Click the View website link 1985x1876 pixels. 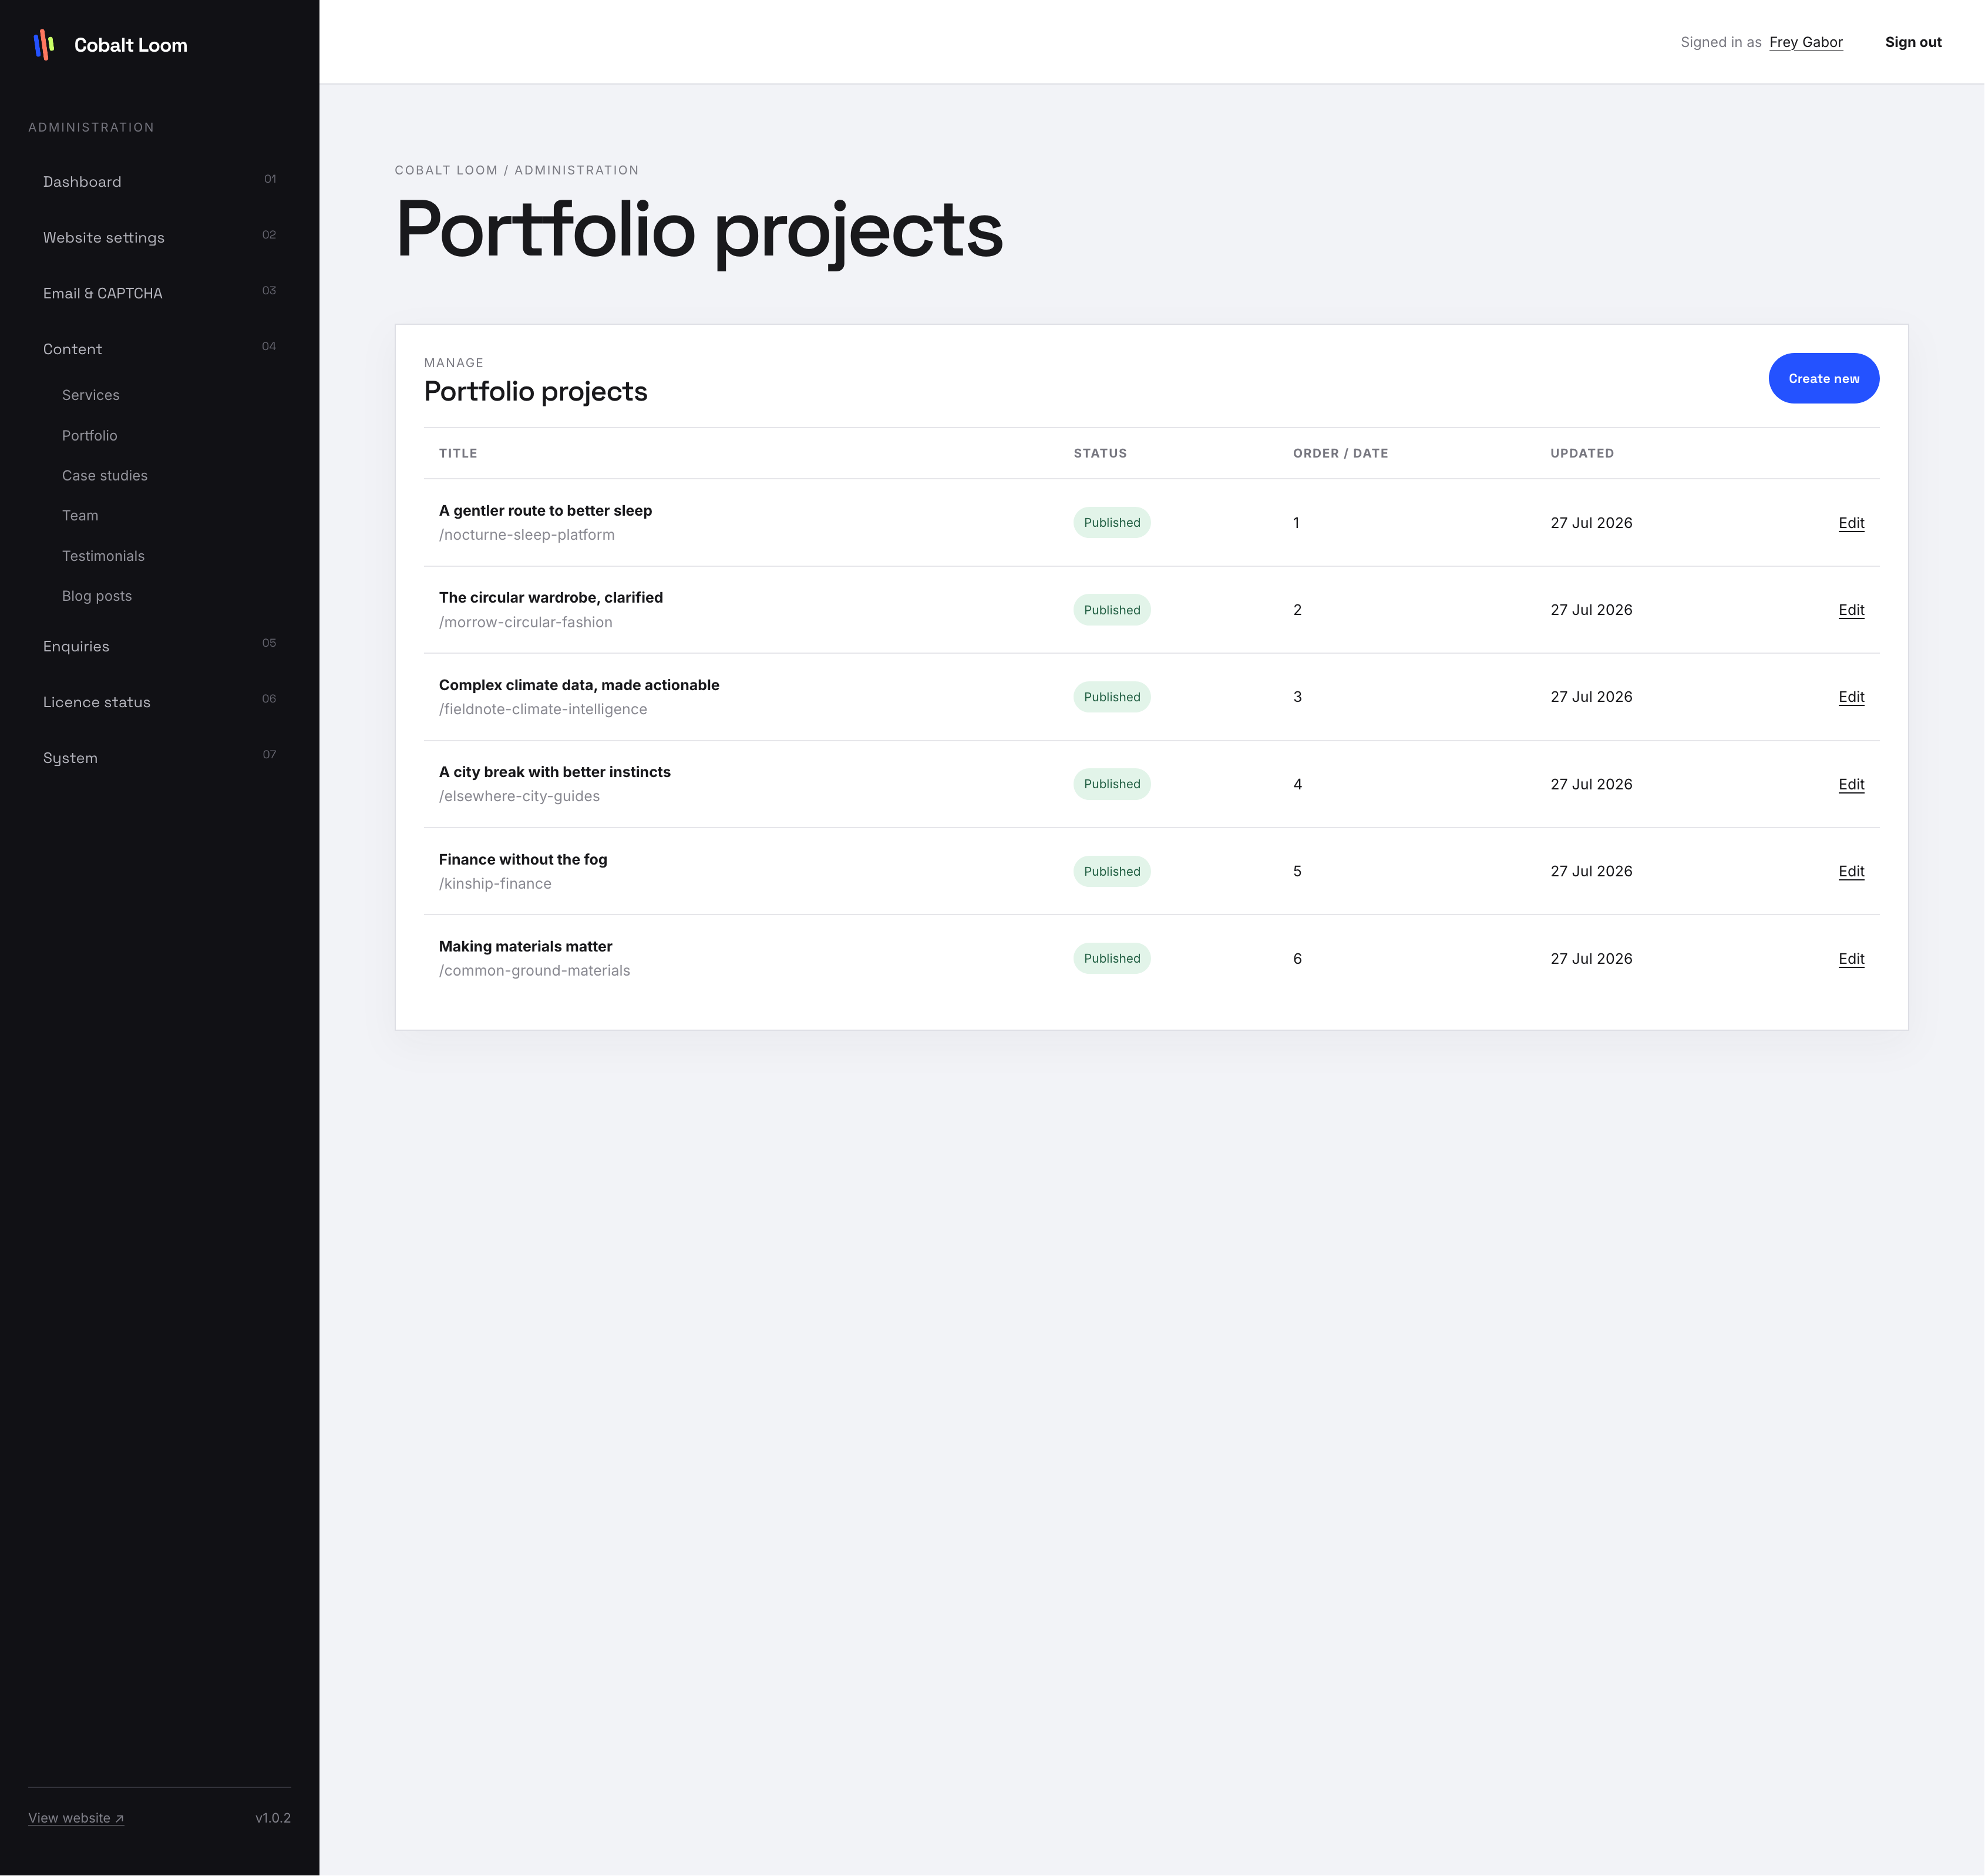pos(76,1818)
